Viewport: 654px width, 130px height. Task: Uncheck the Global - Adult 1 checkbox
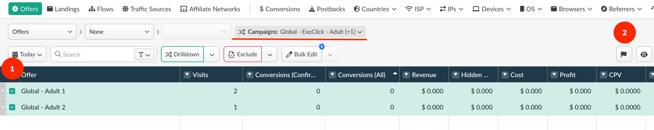pyautogui.click(x=12, y=91)
